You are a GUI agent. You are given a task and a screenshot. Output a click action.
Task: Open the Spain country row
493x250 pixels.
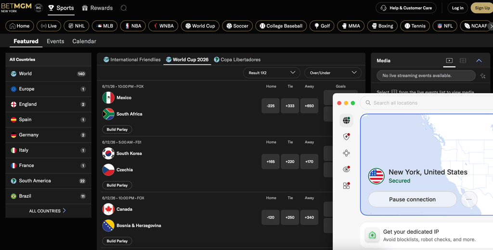[x=49, y=120]
